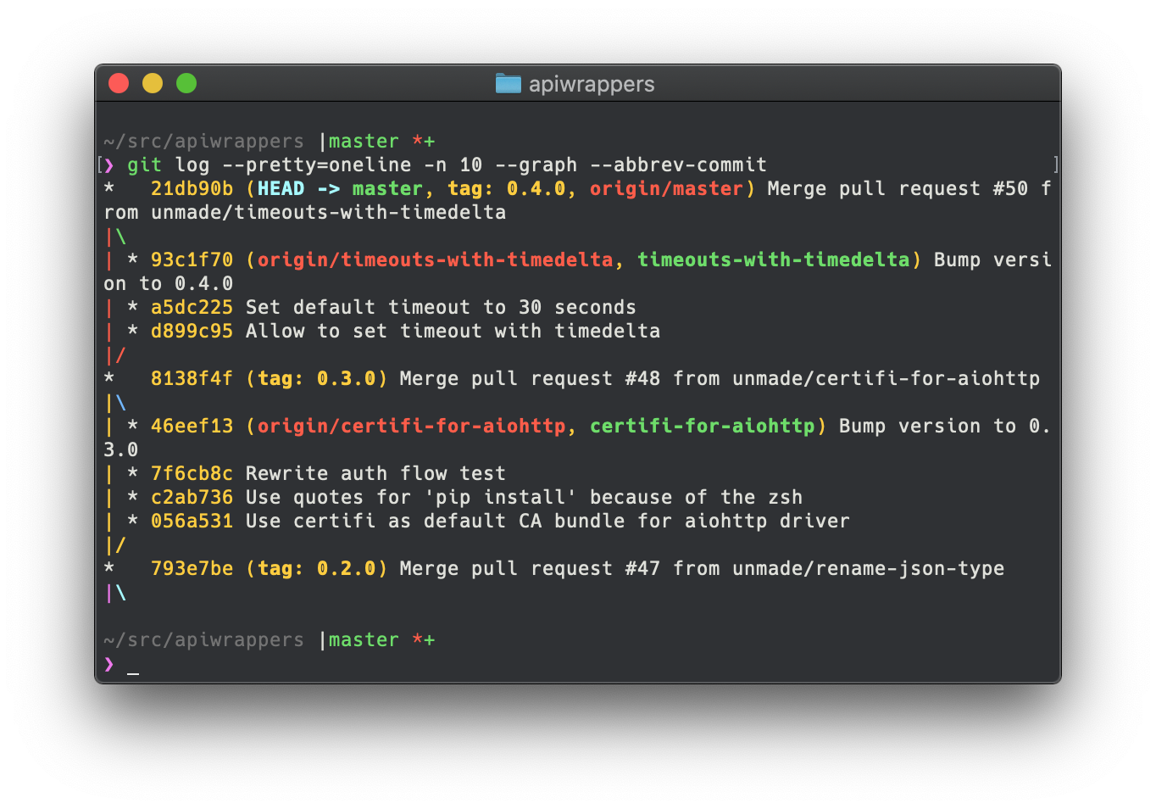Click the green maximize window button
This screenshot has height=809, width=1156.
(x=186, y=83)
